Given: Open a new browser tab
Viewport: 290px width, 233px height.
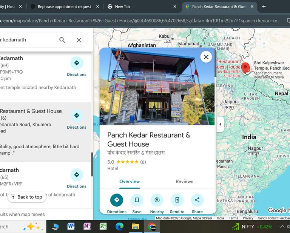Looking at the screenshot, I should (x=264, y=7).
